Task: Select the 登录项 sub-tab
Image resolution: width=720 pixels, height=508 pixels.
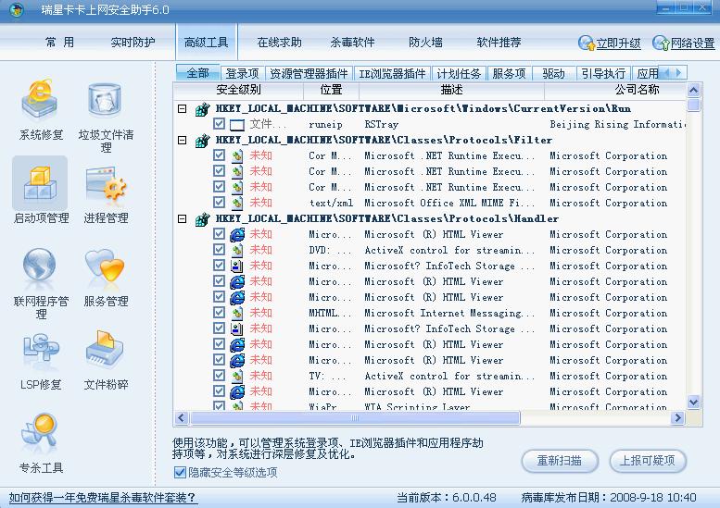Action: 243,73
